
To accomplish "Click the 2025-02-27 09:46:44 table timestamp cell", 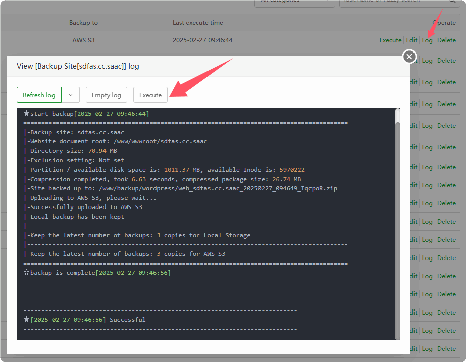I will [202, 40].
